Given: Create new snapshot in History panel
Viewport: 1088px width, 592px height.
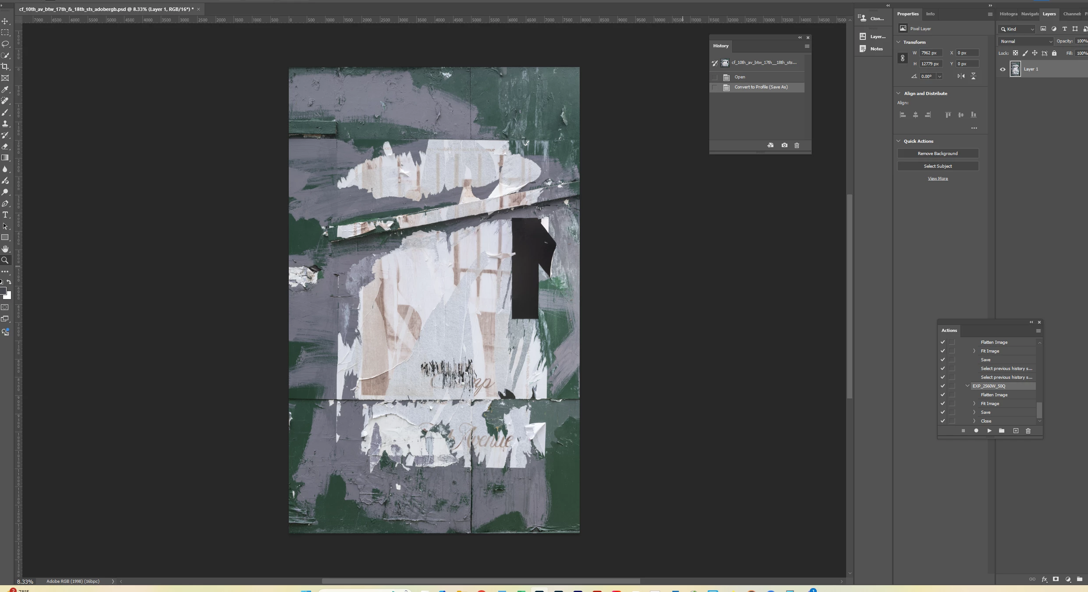Looking at the screenshot, I should [784, 145].
